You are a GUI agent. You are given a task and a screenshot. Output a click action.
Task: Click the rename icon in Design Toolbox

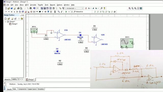[19, 19]
